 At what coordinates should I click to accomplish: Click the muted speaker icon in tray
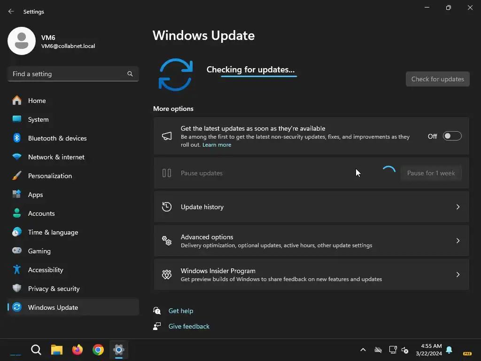(x=405, y=350)
